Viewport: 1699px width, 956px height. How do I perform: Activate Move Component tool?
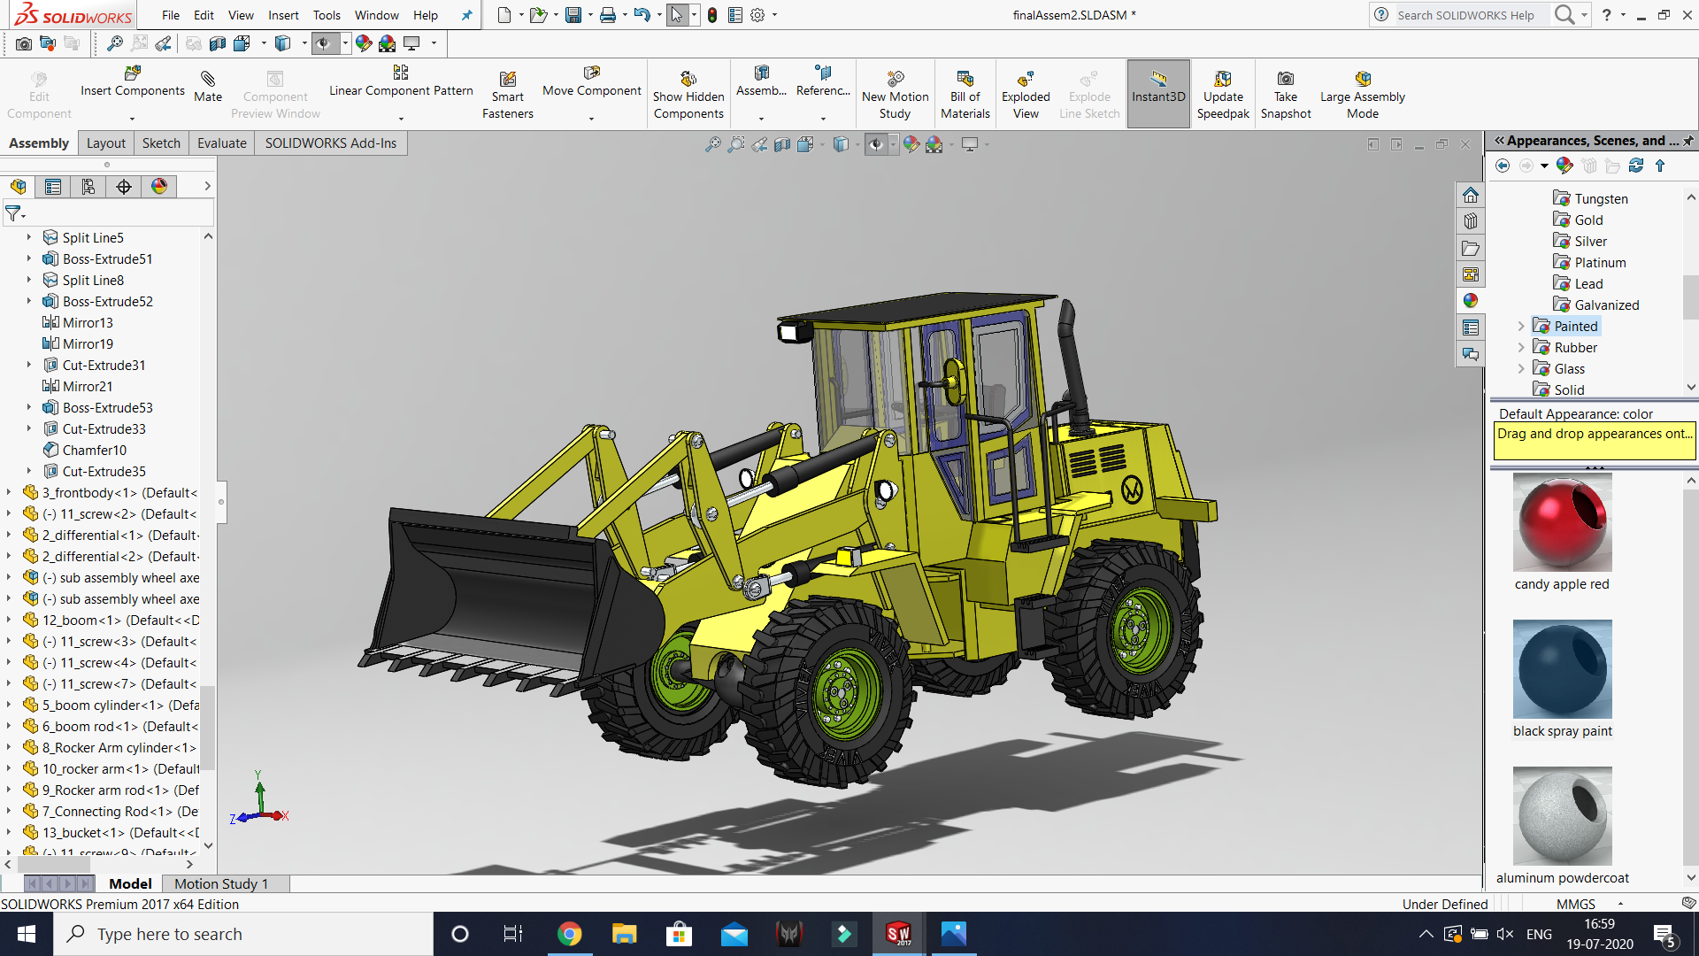[592, 81]
